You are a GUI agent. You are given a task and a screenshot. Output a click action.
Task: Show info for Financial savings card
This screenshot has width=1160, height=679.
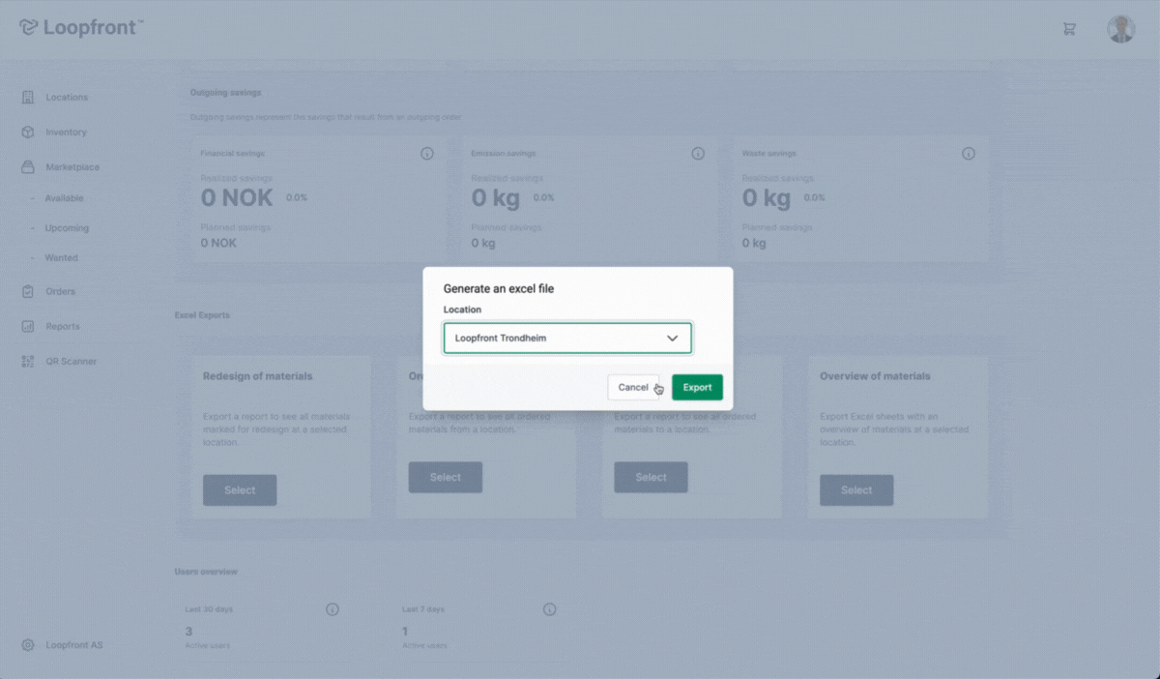427,153
